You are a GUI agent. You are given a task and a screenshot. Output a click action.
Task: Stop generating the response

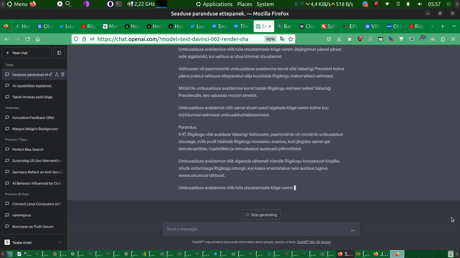261,215
